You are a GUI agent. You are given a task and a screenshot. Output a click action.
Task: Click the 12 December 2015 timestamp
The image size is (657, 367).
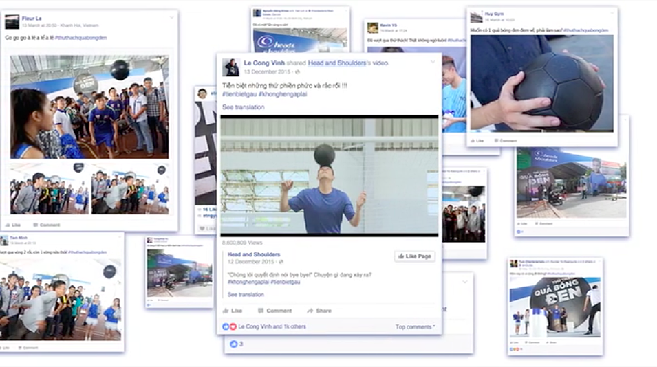(250, 262)
